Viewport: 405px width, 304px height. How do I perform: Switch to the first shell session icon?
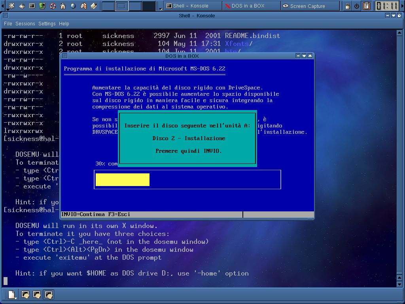click(25, 294)
